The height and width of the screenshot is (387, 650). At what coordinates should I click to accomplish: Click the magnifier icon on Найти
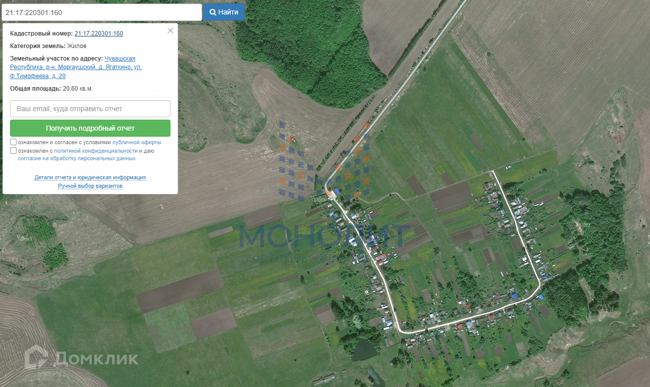(213, 12)
